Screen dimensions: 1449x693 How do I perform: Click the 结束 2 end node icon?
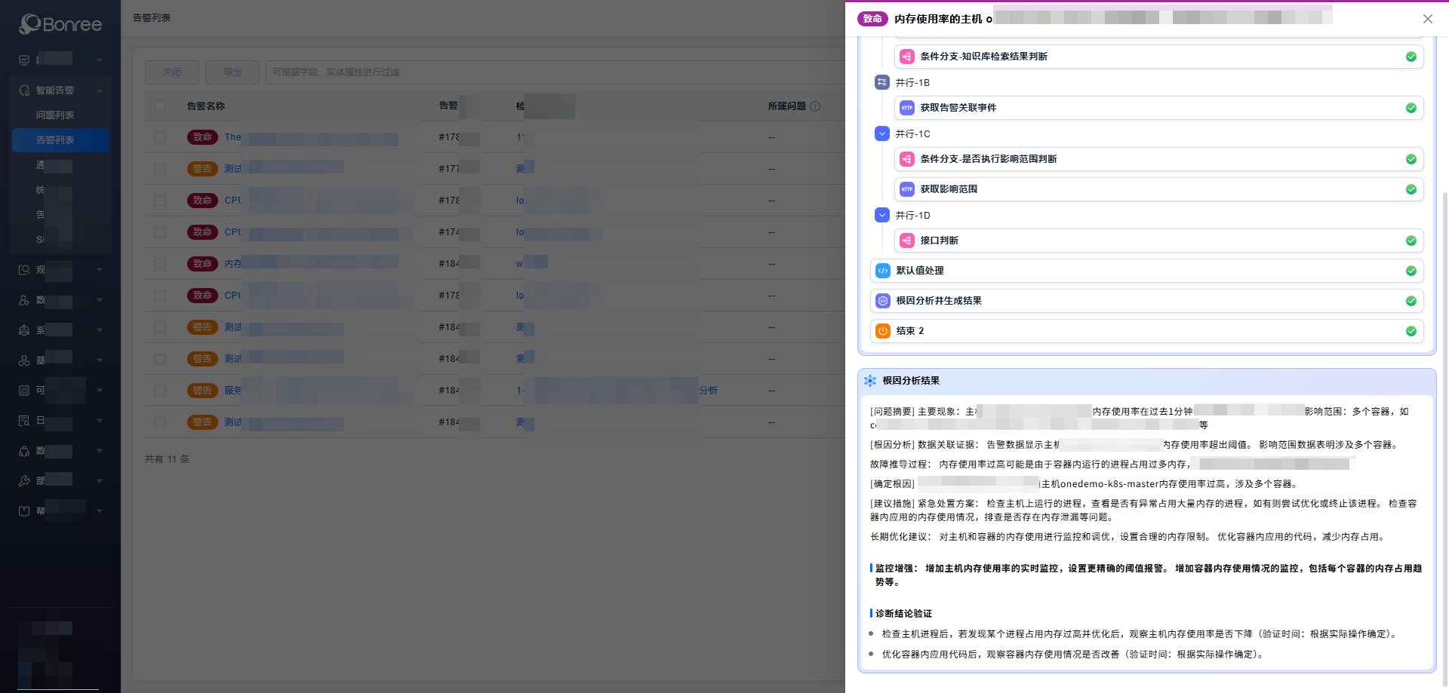point(882,331)
